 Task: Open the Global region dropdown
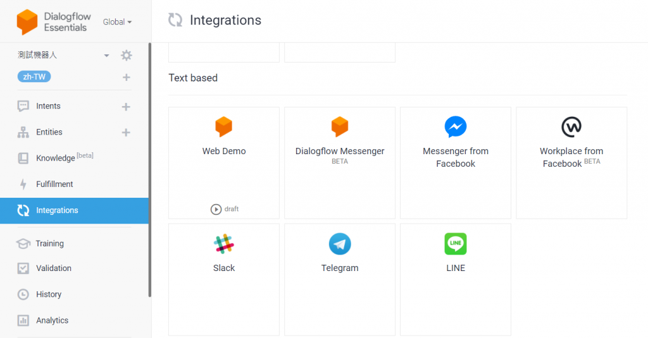(x=117, y=22)
